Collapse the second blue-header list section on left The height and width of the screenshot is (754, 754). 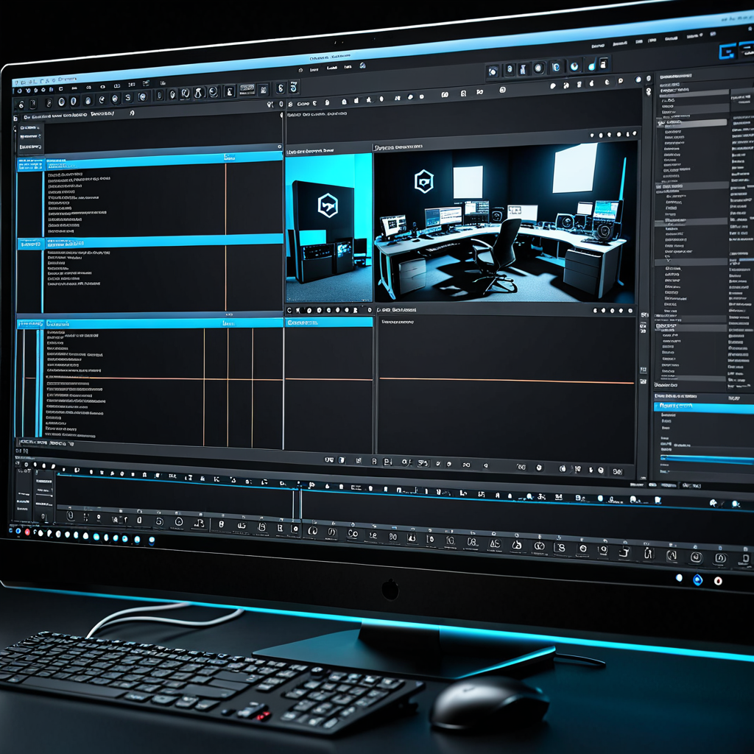tap(31, 244)
